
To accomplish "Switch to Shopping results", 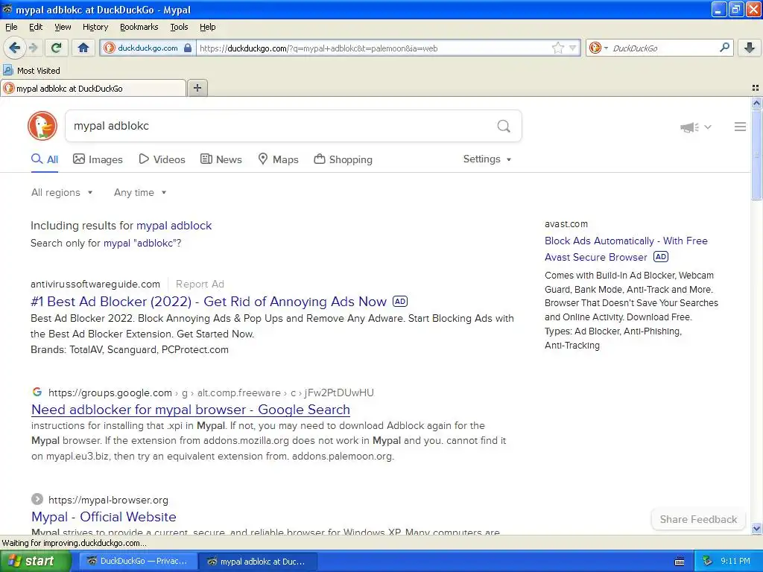I will pos(343,159).
